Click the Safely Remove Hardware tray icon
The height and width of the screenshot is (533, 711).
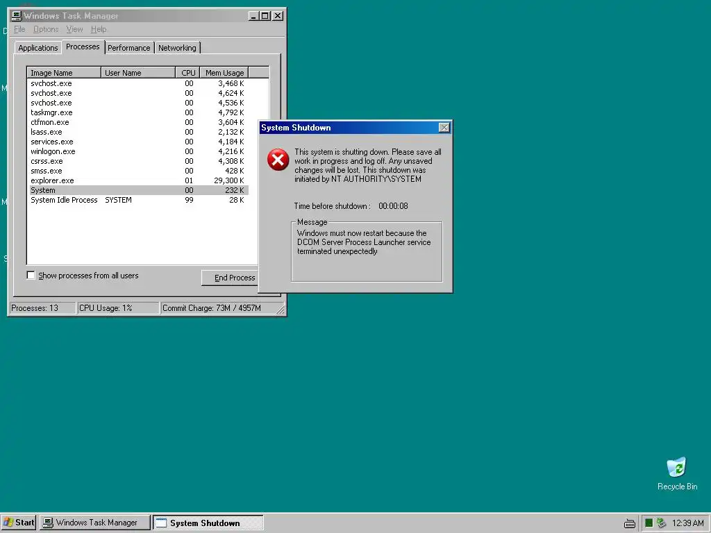click(x=661, y=523)
